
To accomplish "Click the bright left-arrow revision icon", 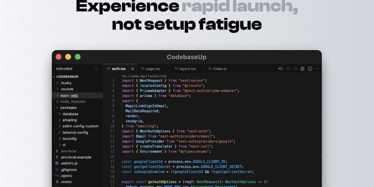I will click(280, 69).
